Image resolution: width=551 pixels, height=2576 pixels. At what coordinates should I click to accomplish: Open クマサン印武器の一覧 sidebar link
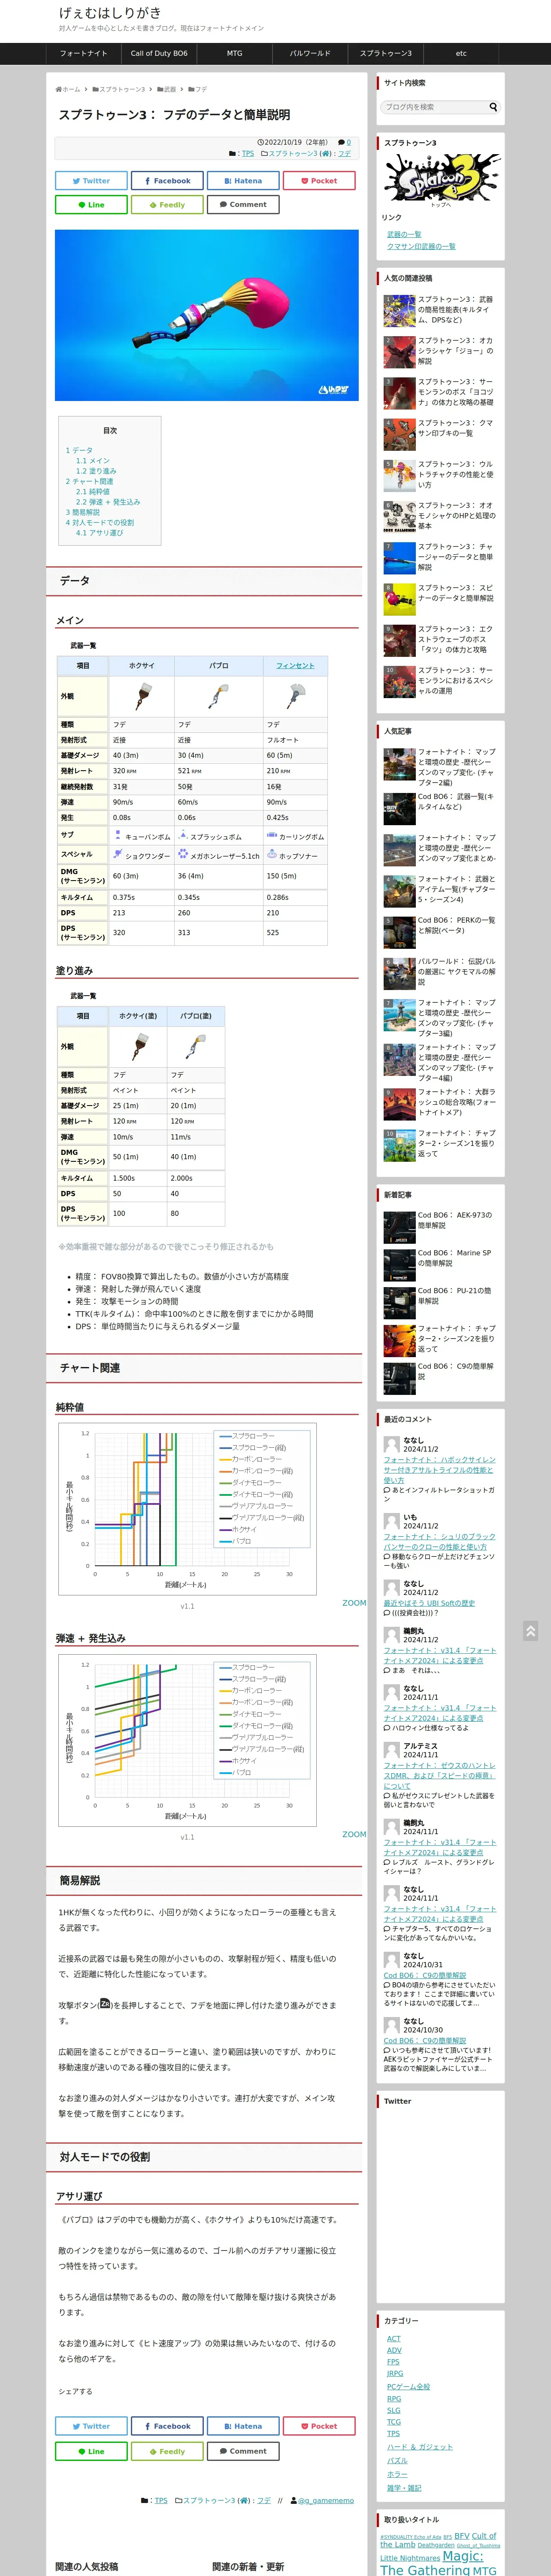click(x=421, y=246)
